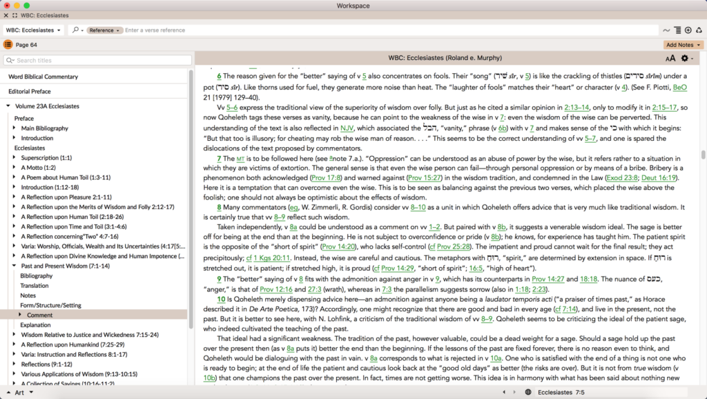Expand the Past and Present Wisdom section
This screenshot has height=399, width=707.
pyautogui.click(x=12, y=266)
